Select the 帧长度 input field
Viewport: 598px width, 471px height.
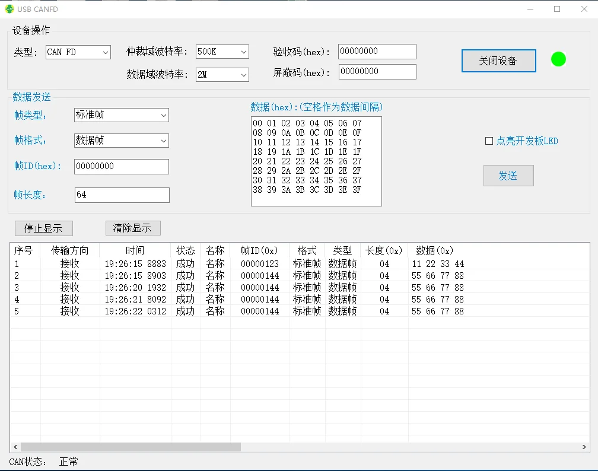pyautogui.click(x=122, y=195)
